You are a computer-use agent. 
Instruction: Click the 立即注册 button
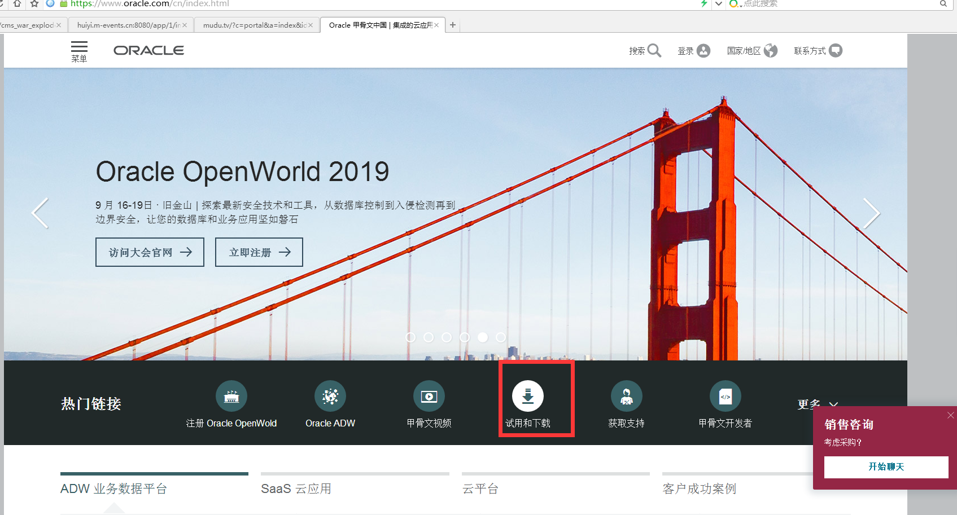tap(259, 252)
